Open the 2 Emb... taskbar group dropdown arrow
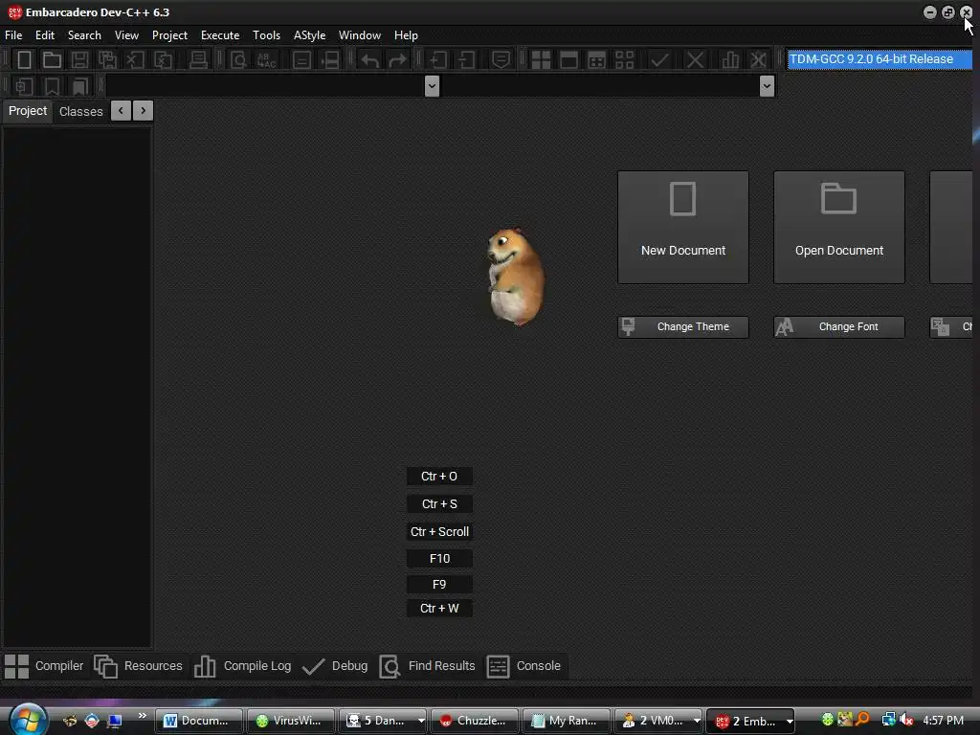 (x=790, y=721)
